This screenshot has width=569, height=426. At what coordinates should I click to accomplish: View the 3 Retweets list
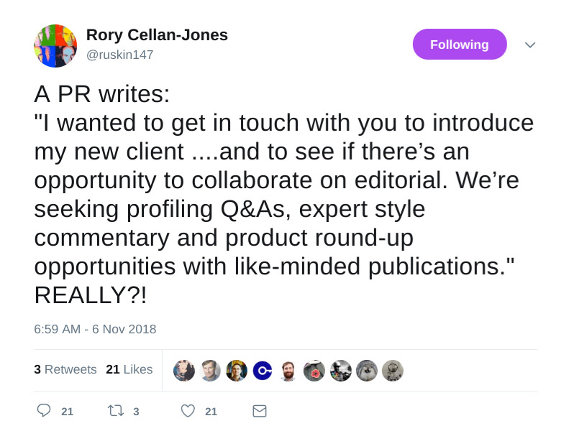(65, 369)
